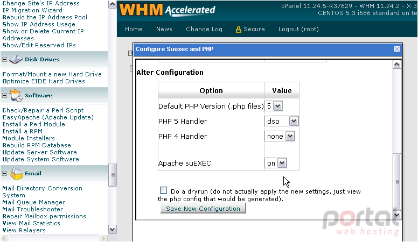Click the Secure padlock icon

click(x=238, y=29)
